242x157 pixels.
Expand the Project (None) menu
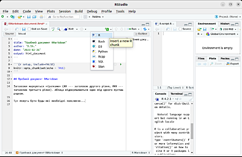point(227,17)
